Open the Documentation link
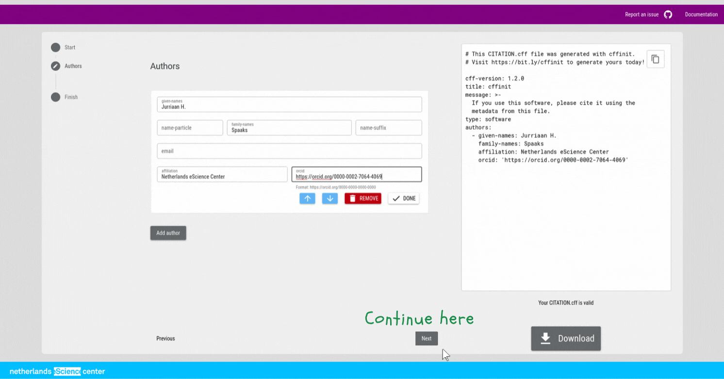 [701, 15]
